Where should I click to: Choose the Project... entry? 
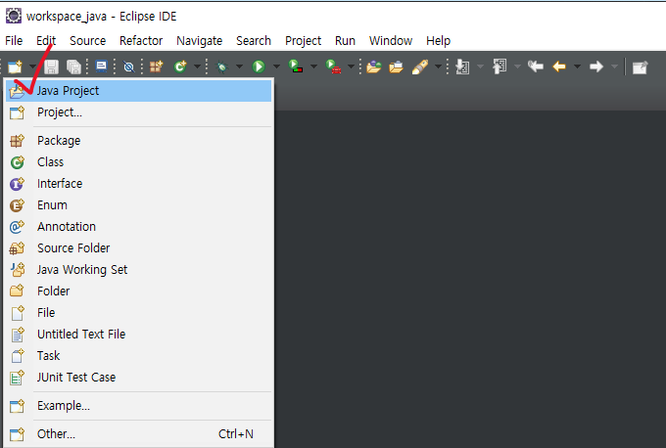[x=138, y=112]
